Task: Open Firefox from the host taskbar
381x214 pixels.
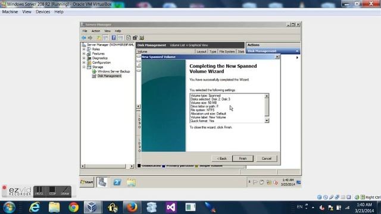Action: [x=132, y=207]
